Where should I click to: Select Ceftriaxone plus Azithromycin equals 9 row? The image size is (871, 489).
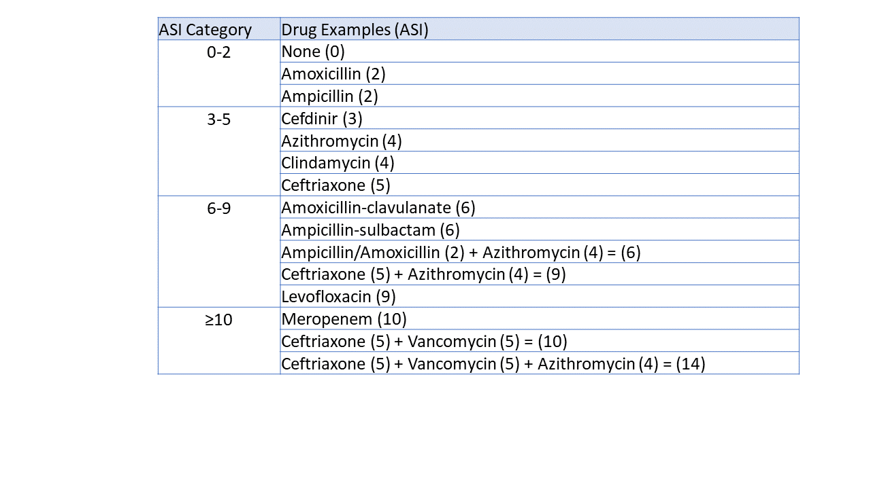pos(540,274)
